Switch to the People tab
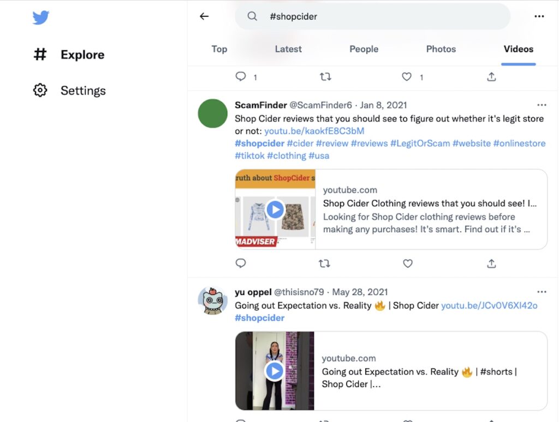Screen dimensions: 559x422 coord(364,49)
